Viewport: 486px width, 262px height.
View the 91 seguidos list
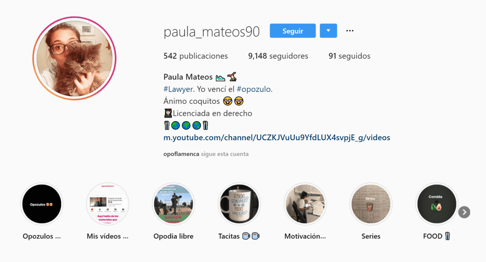tap(349, 56)
